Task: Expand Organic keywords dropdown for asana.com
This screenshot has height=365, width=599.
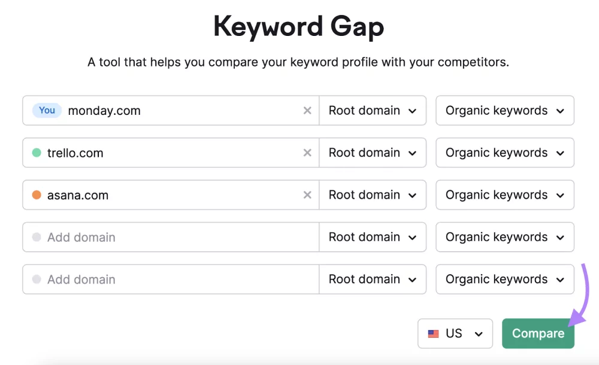Action: (504, 195)
